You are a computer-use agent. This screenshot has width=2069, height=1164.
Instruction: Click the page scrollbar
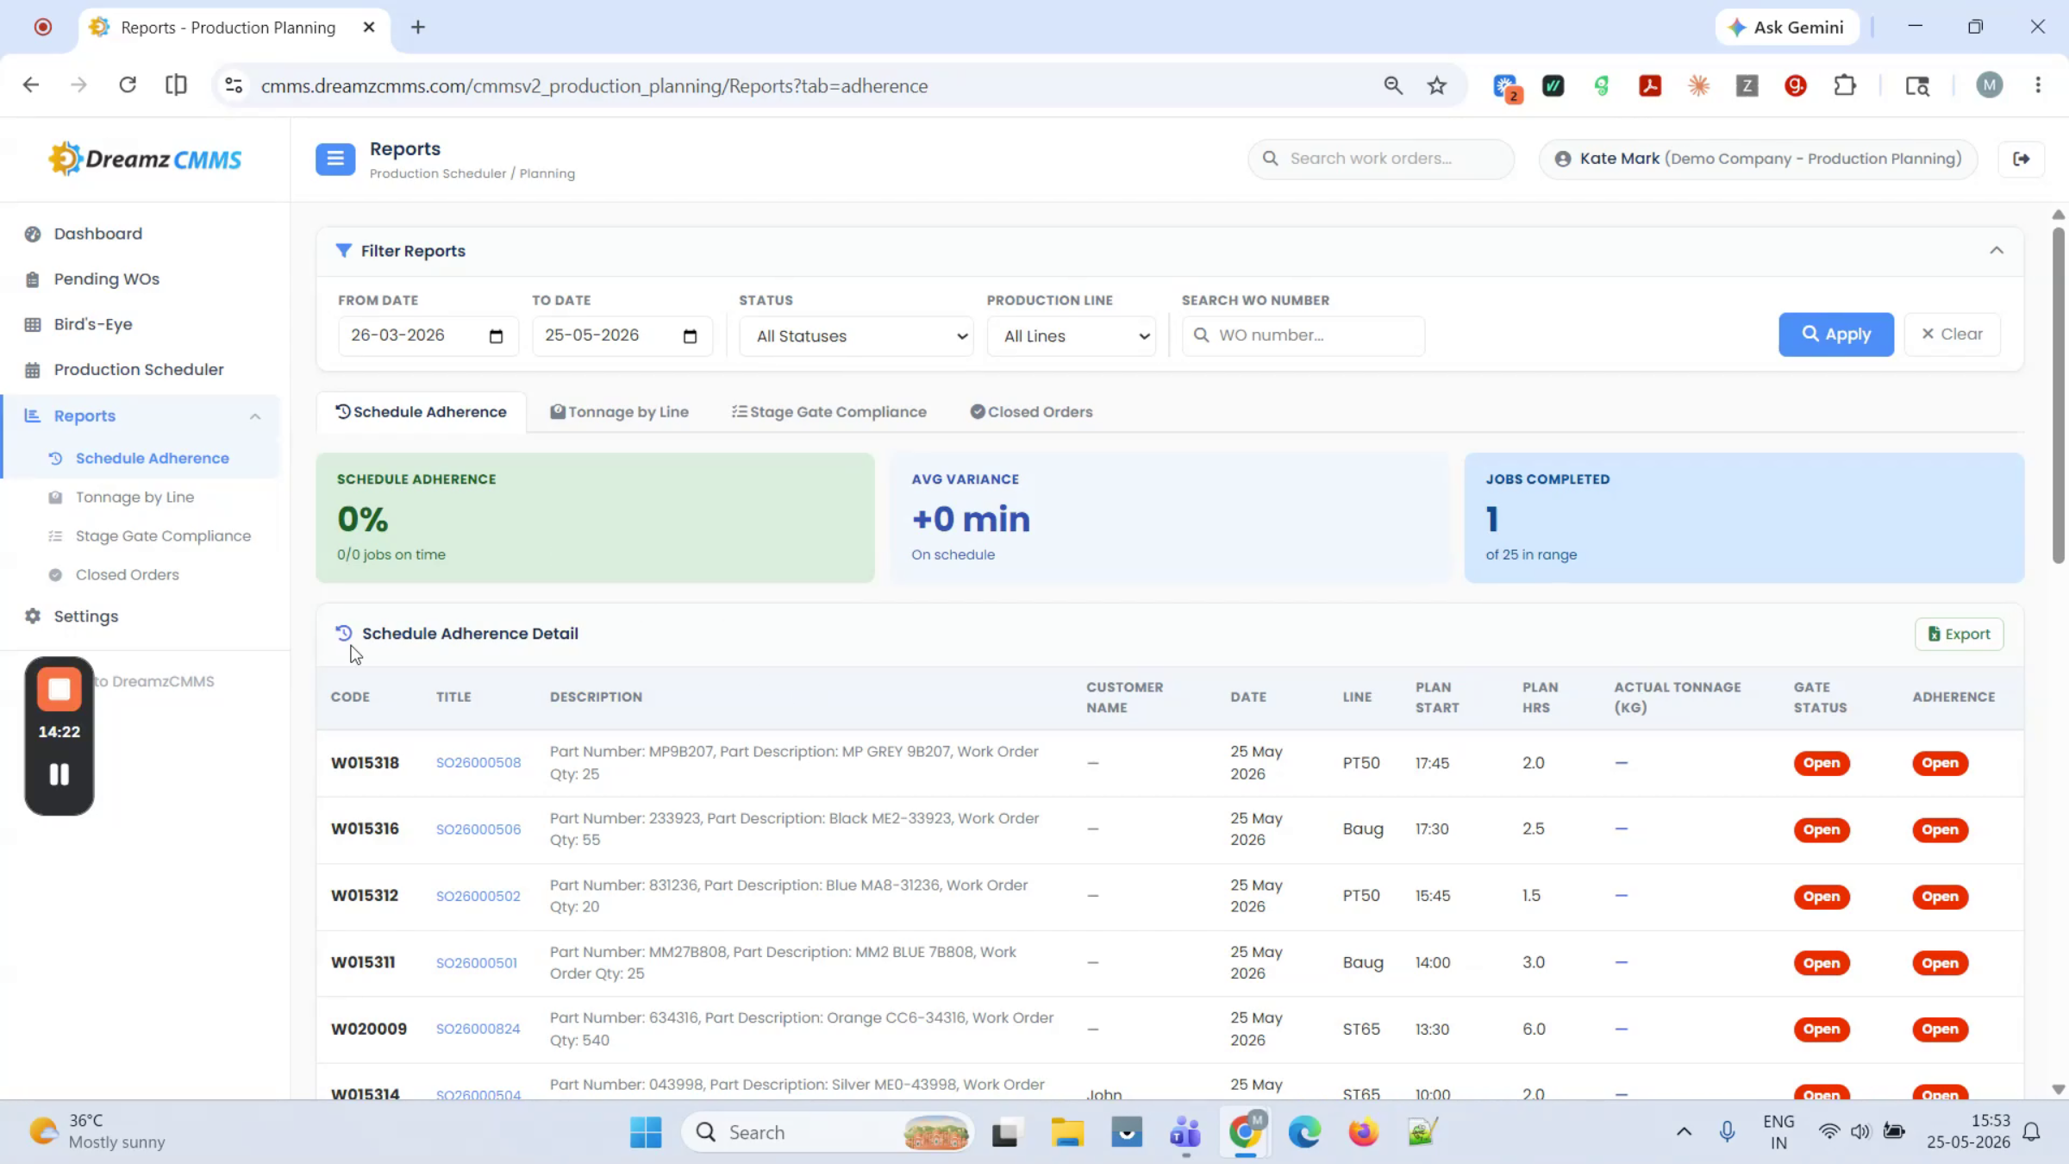click(x=2059, y=395)
